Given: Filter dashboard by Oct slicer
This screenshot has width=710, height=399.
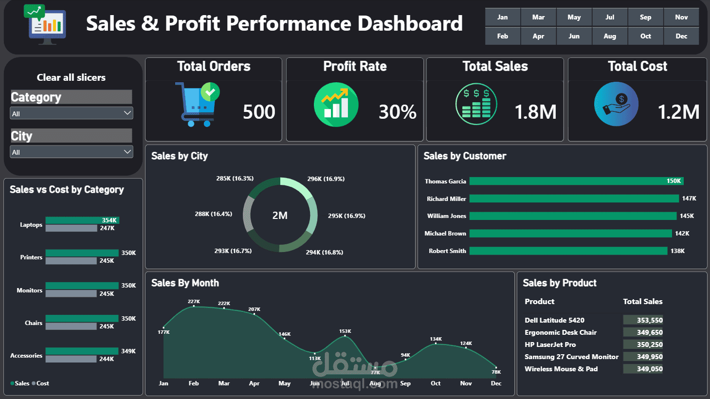Looking at the screenshot, I should [646, 36].
